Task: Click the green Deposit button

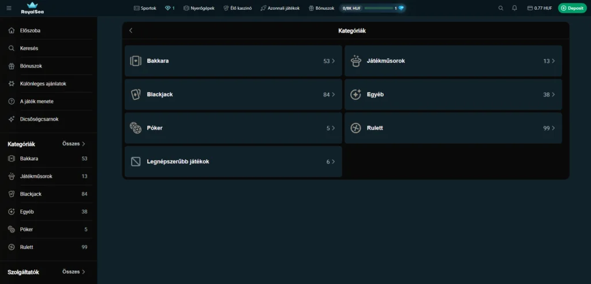Action: click(572, 8)
